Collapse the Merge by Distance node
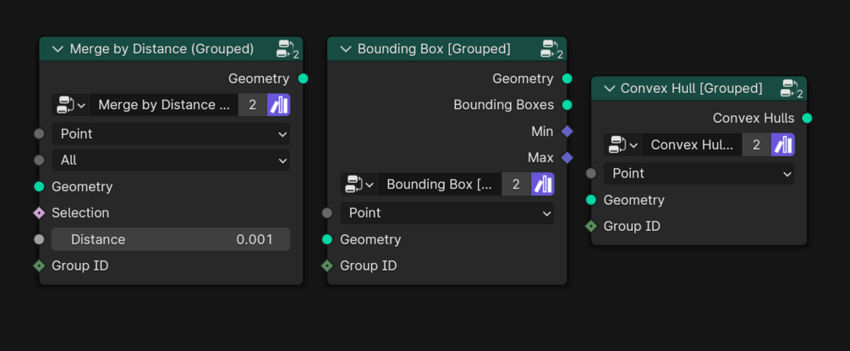The width and height of the screenshot is (850, 351). click(58, 49)
